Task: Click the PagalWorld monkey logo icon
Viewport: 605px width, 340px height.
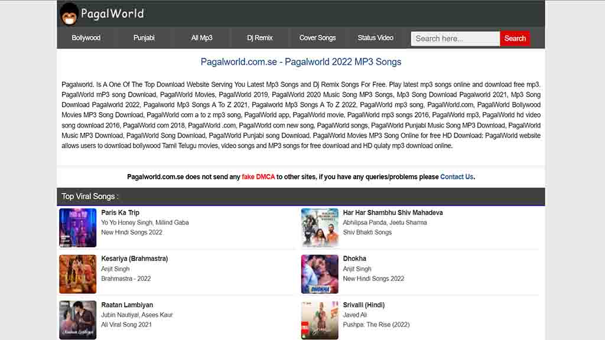Action: coord(69,14)
